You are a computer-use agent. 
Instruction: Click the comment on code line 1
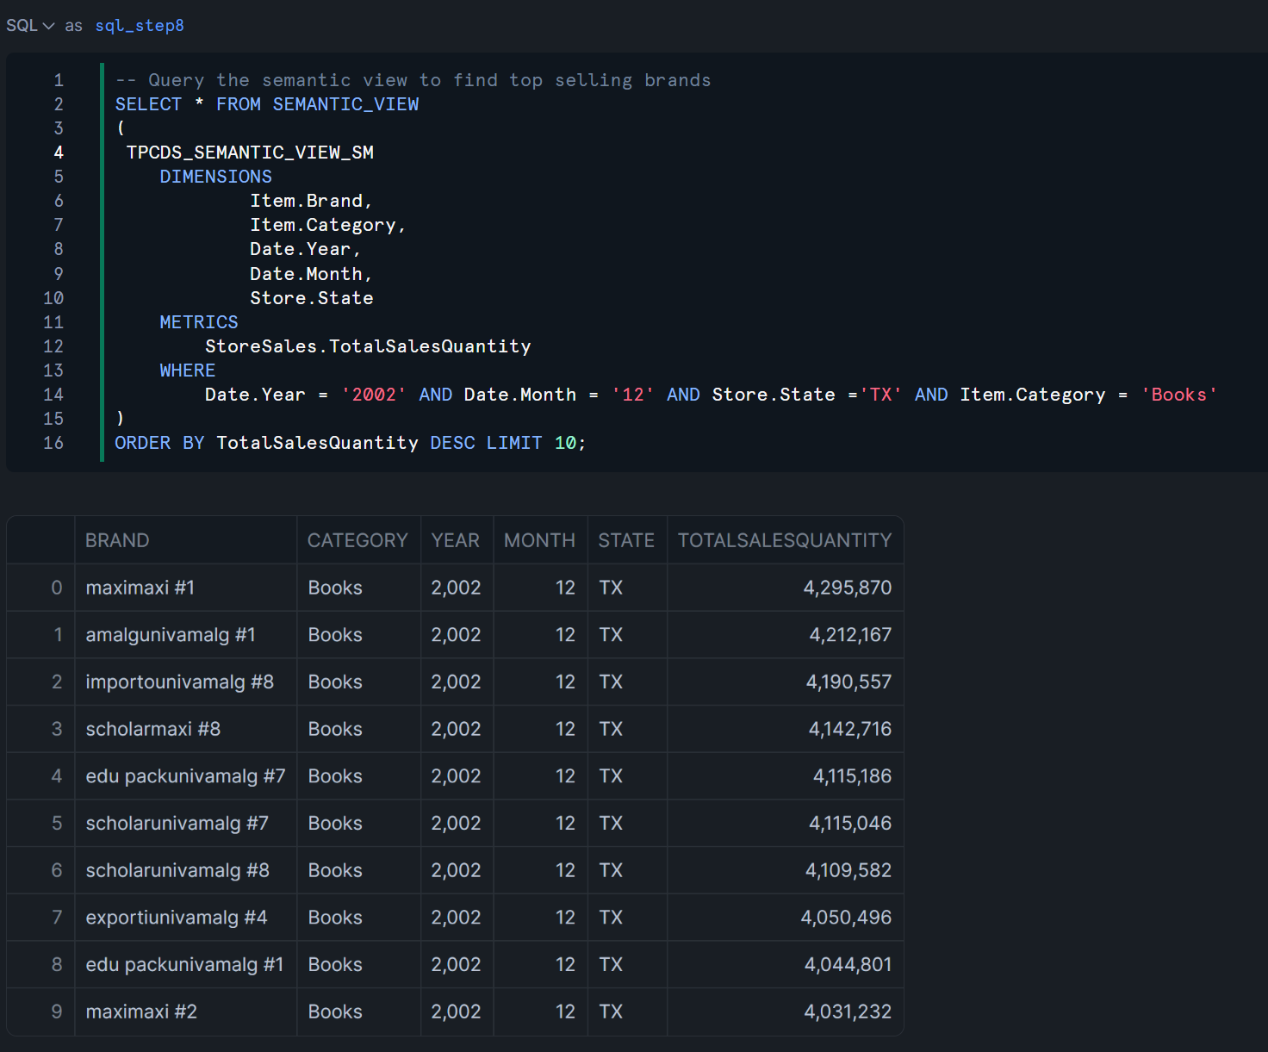tap(413, 80)
